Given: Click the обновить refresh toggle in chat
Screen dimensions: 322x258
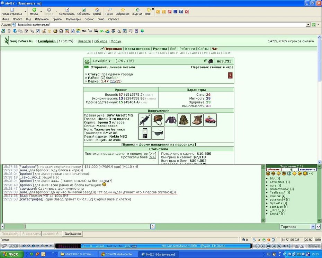Looking at the screenshot, I should [x=274, y=170].
